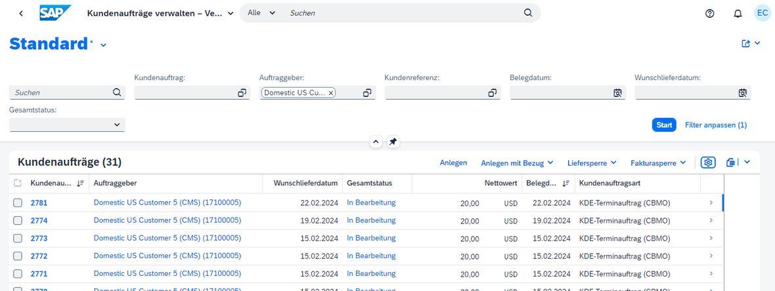The height and width of the screenshot is (291, 775).
Task: Check the row for order 2771
Action: (x=18, y=274)
